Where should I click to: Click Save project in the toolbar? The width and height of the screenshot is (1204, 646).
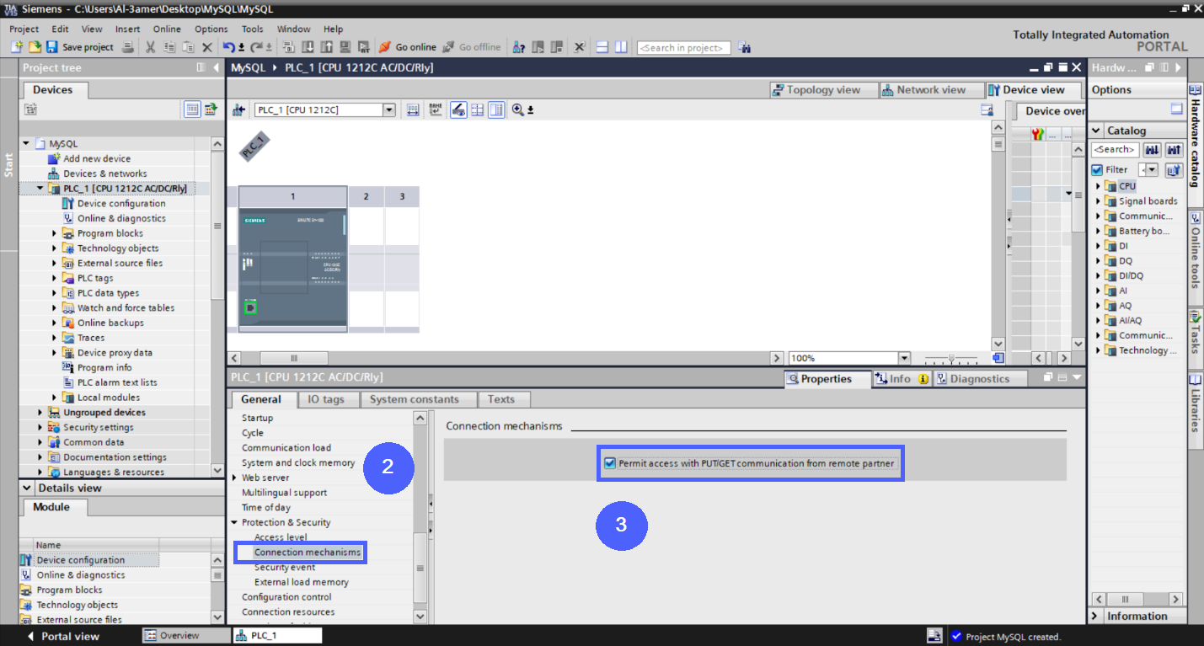79,47
